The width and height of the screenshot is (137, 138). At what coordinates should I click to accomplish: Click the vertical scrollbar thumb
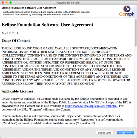tap(136, 33)
